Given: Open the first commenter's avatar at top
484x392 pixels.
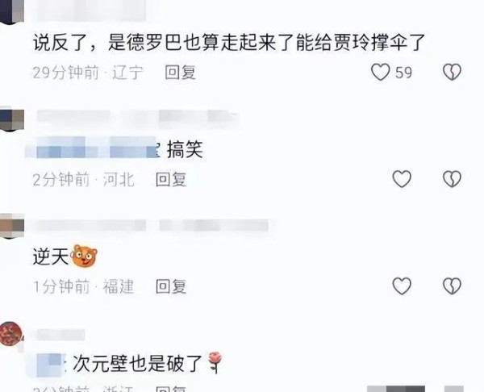Looking at the screenshot, I should pos(12,11).
